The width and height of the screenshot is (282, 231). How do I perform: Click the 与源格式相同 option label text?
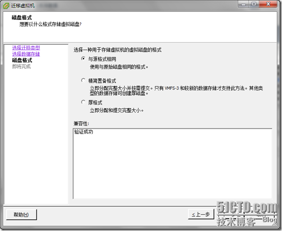(x=102, y=59)
